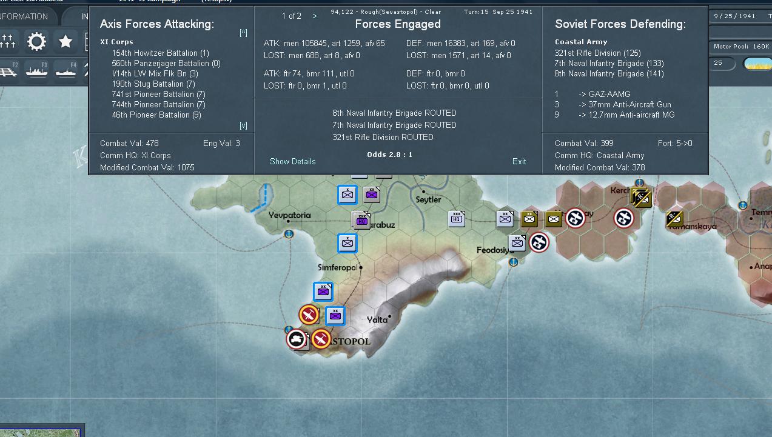The height and width of the screenshot is (437, 772).
Task: Click the star icon in the toolbar
Action: [65, 41]
